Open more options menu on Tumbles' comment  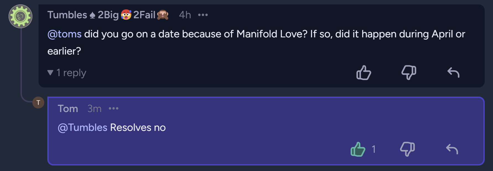click(x=203, y=15)
